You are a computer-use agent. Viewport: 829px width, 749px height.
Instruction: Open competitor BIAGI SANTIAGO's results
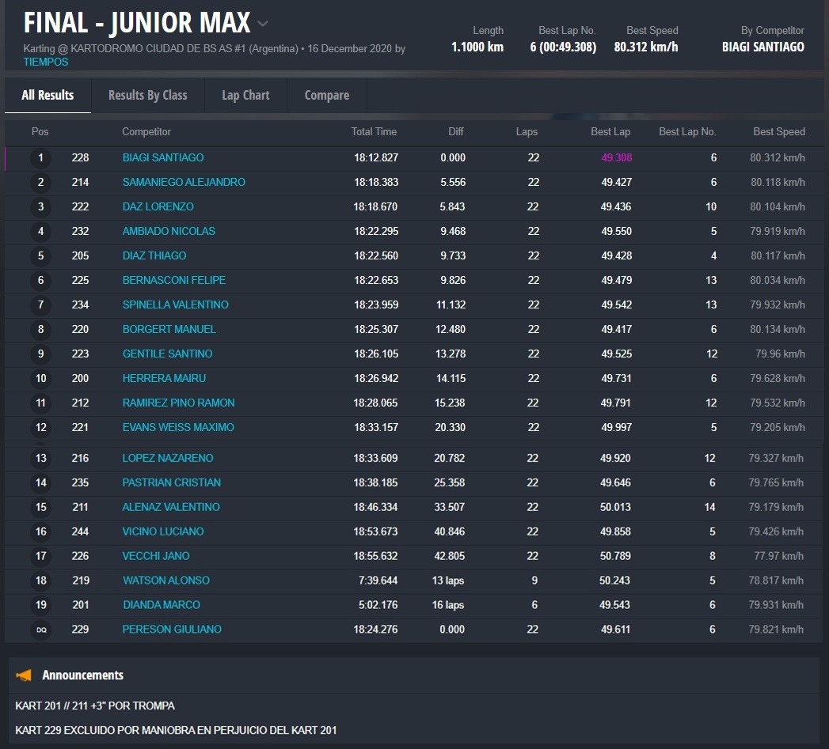(163, 158)
